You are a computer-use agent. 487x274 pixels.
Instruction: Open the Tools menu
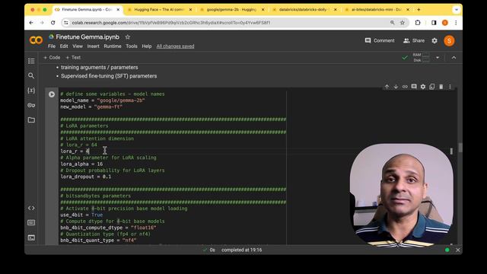tap(132, 46)
